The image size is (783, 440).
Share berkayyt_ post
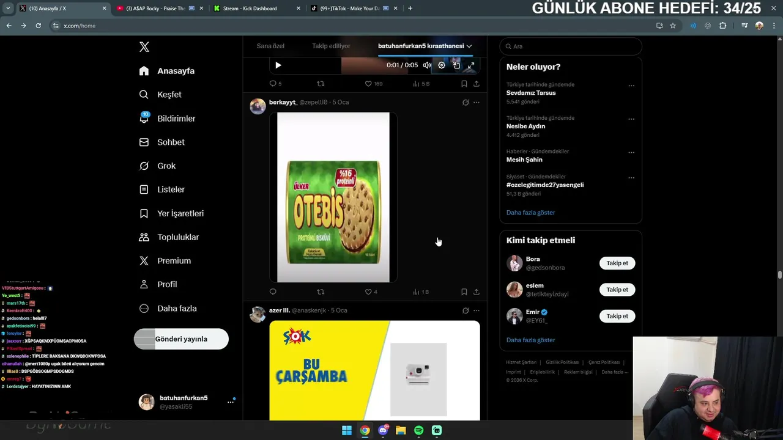click(x=477, y=292)
